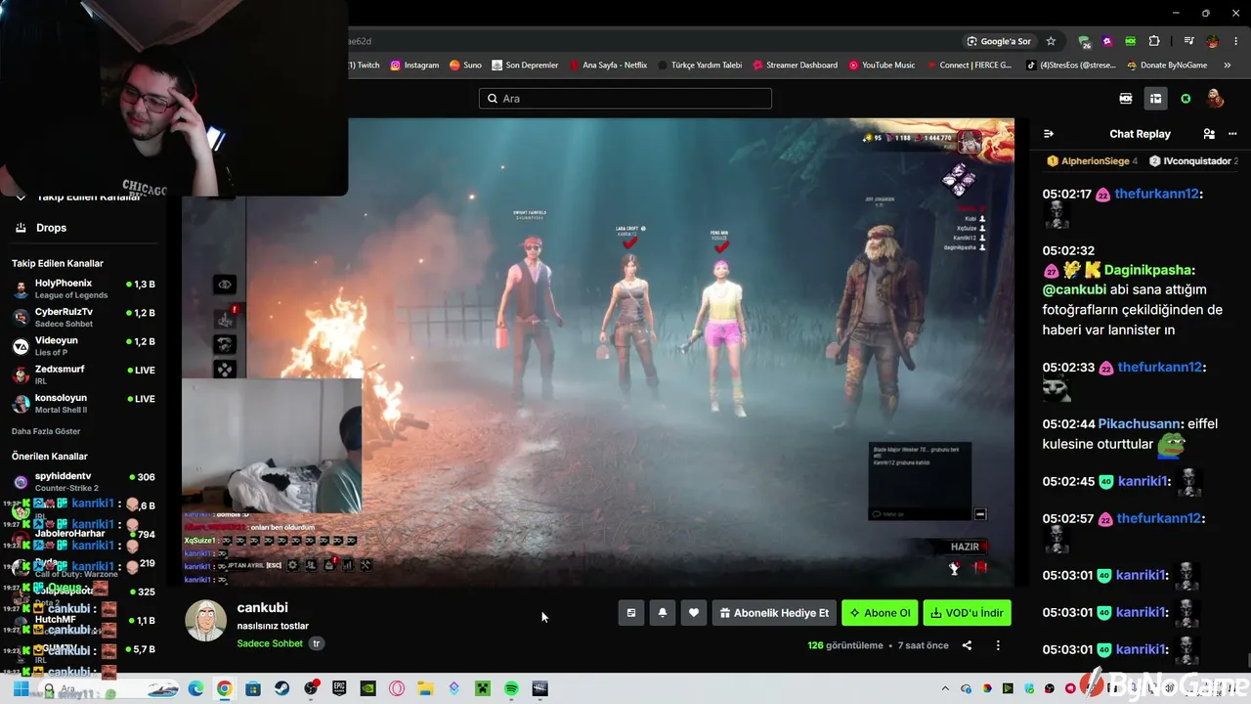Open NVIDIA app from the taskbar

(368, 689)
